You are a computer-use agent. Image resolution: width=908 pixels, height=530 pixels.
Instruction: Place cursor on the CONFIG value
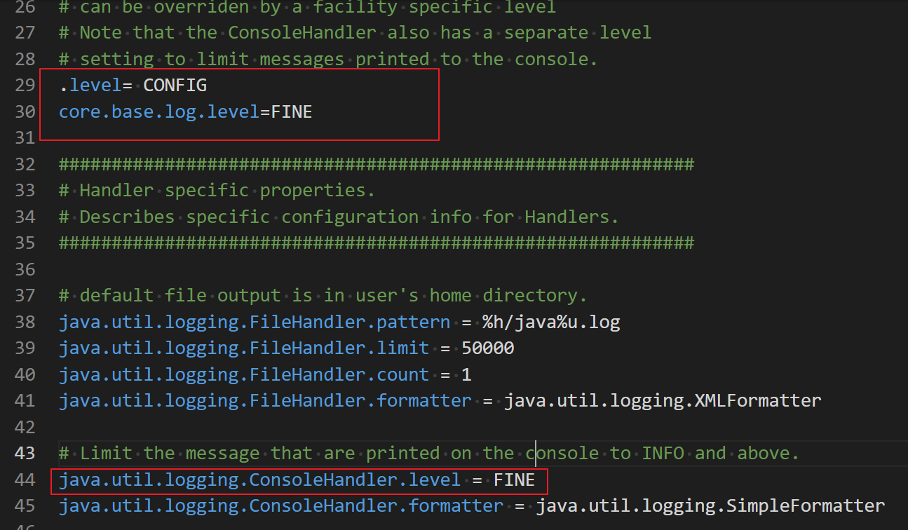[175, 86]
